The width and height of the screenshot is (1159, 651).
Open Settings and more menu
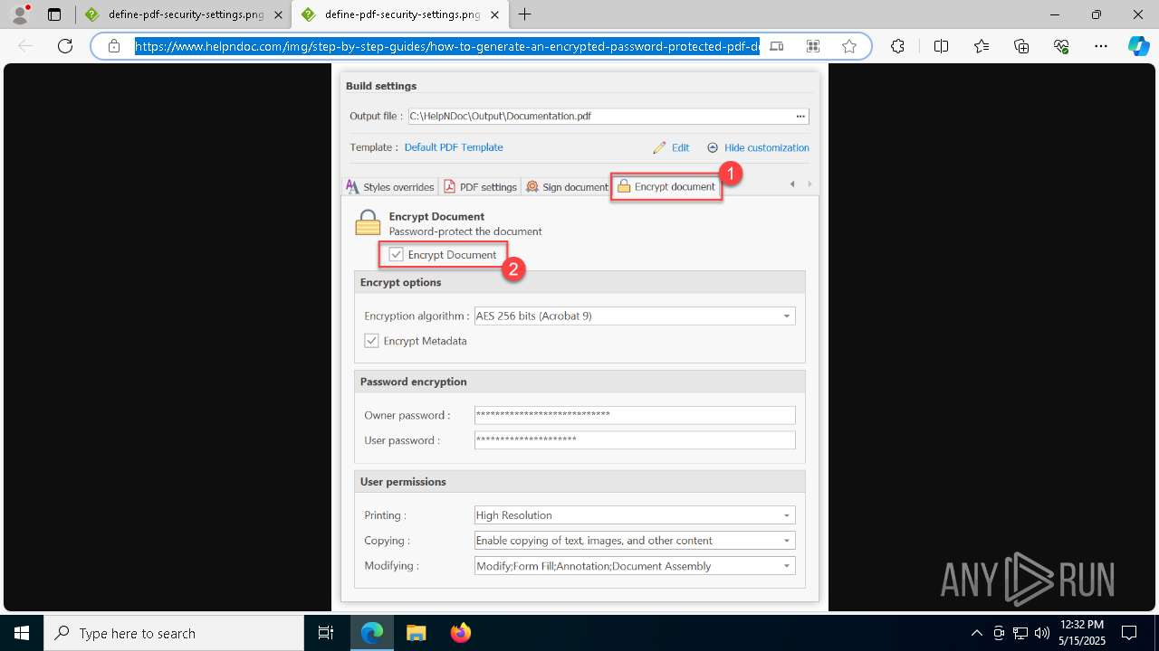click(x=1101, y=46)
